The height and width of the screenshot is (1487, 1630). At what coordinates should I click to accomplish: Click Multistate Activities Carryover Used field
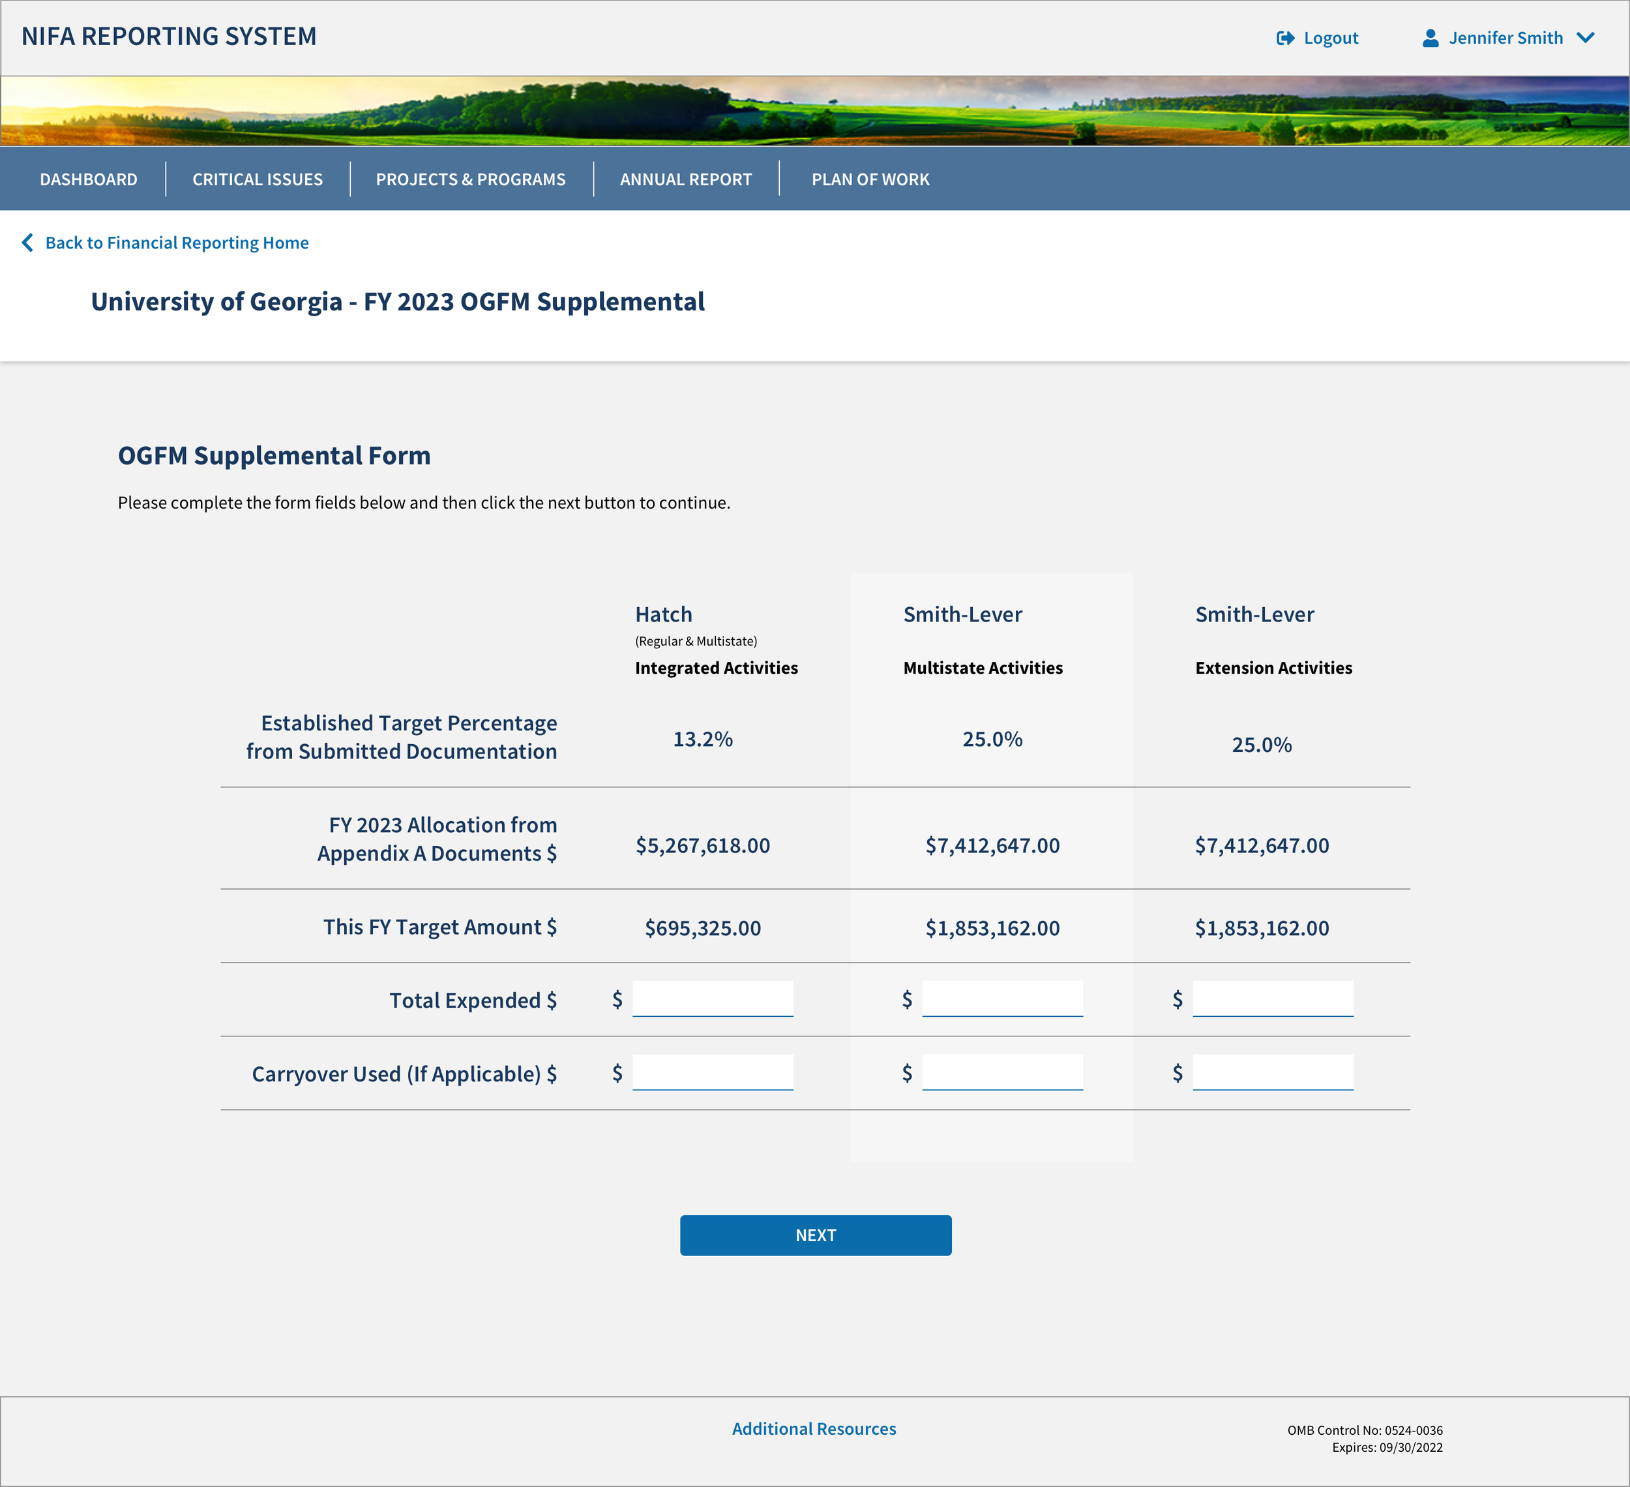point(1001,1072)
